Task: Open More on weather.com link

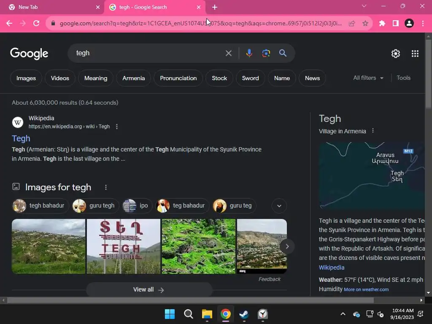Action: click(366, 289)
